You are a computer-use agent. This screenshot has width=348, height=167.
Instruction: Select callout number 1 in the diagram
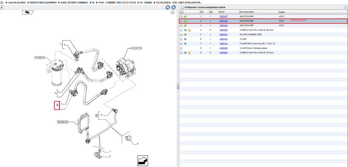60,44
